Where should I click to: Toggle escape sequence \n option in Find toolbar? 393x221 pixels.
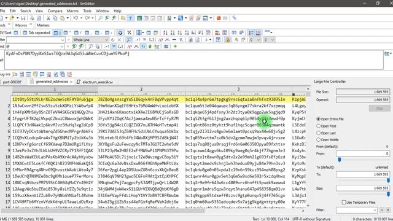pyautogui.click(x=114, y=47)
